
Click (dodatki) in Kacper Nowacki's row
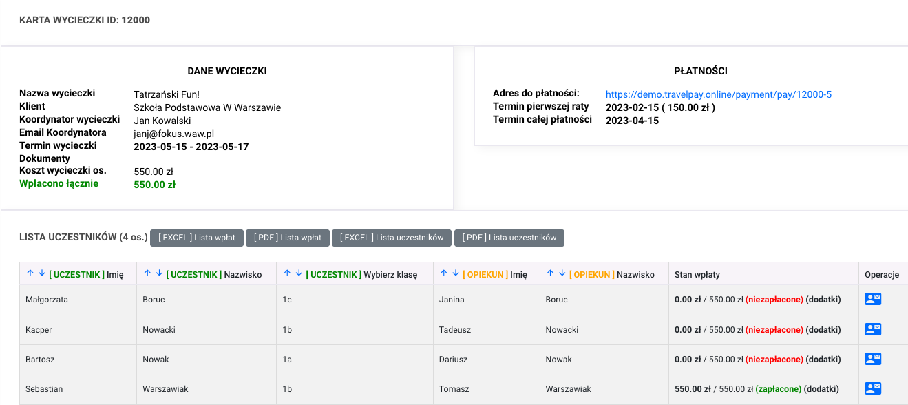coord(823,330)
